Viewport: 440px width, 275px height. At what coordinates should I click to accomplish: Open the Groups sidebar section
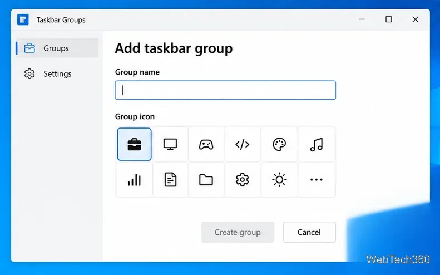point(57,48)
